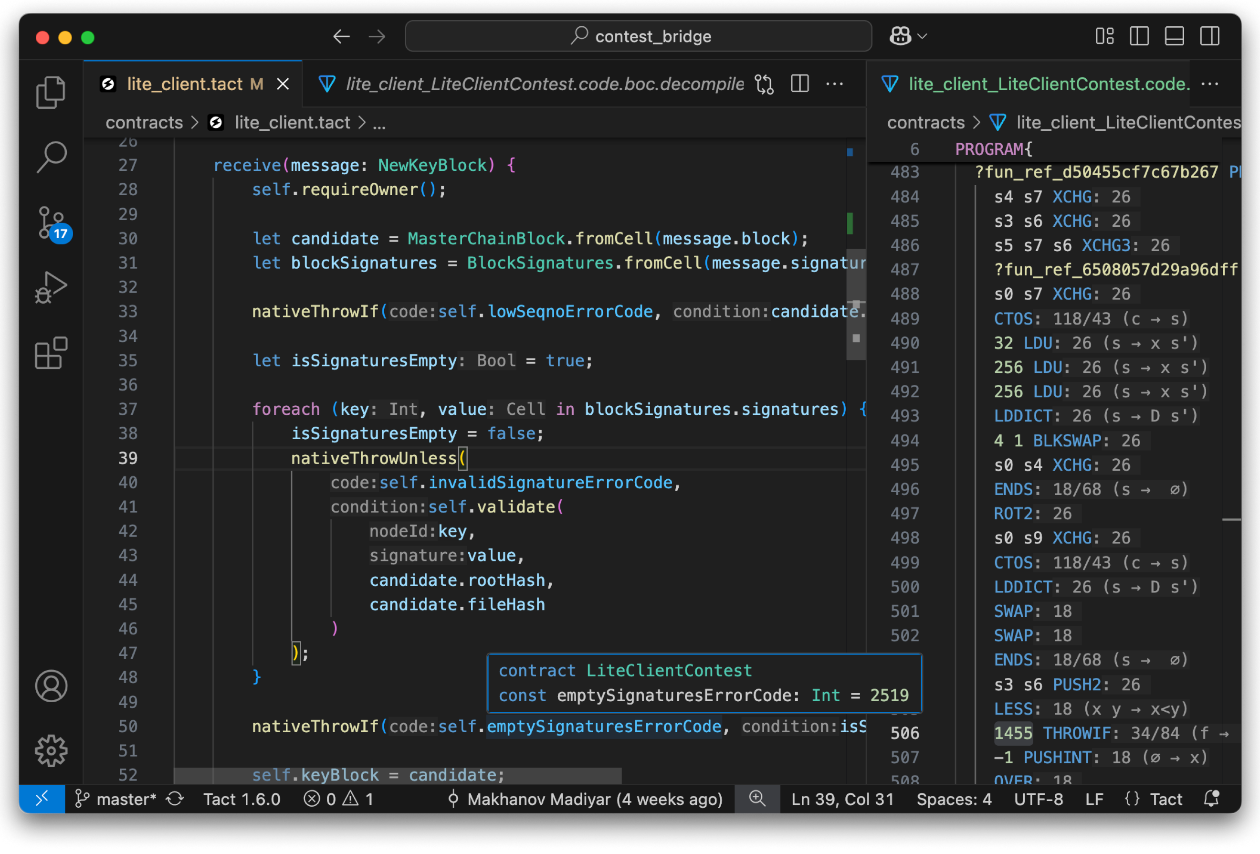Close the lite_client.tact tab

[283, 84]
